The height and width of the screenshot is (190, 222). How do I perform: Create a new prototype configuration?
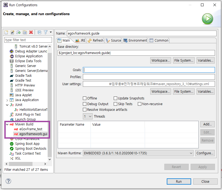pyautogui.click(x=12, y=32)
